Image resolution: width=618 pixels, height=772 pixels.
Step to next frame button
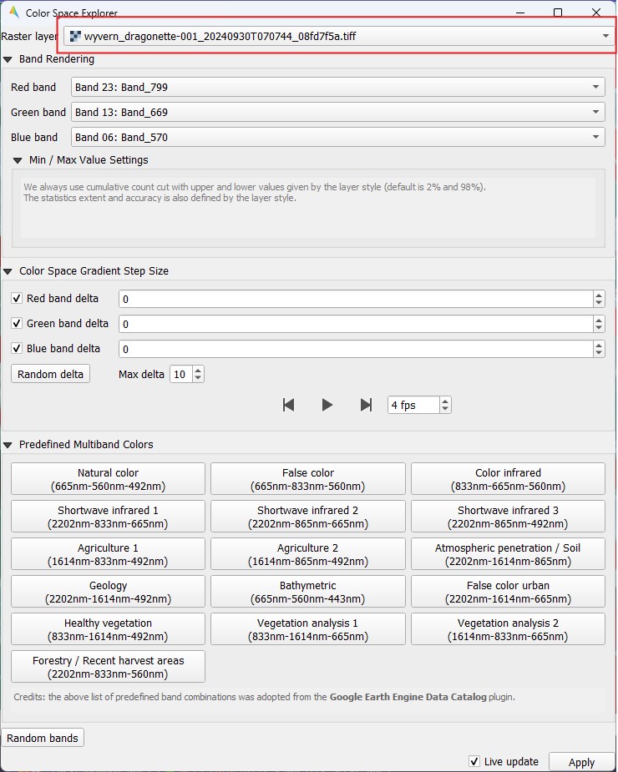tap(366, 405)
